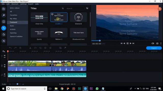Open the Stickers tab icon
Screen dimensions: 163x91
pos(4,34)
